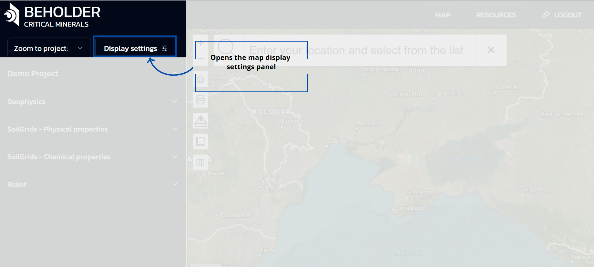Click the search magnifier in the location bar
The height and width of the screenshot is (267, 594).
[226, 50]
